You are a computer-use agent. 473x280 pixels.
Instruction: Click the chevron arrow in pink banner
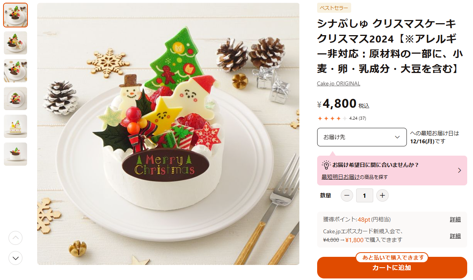(459, 170)
